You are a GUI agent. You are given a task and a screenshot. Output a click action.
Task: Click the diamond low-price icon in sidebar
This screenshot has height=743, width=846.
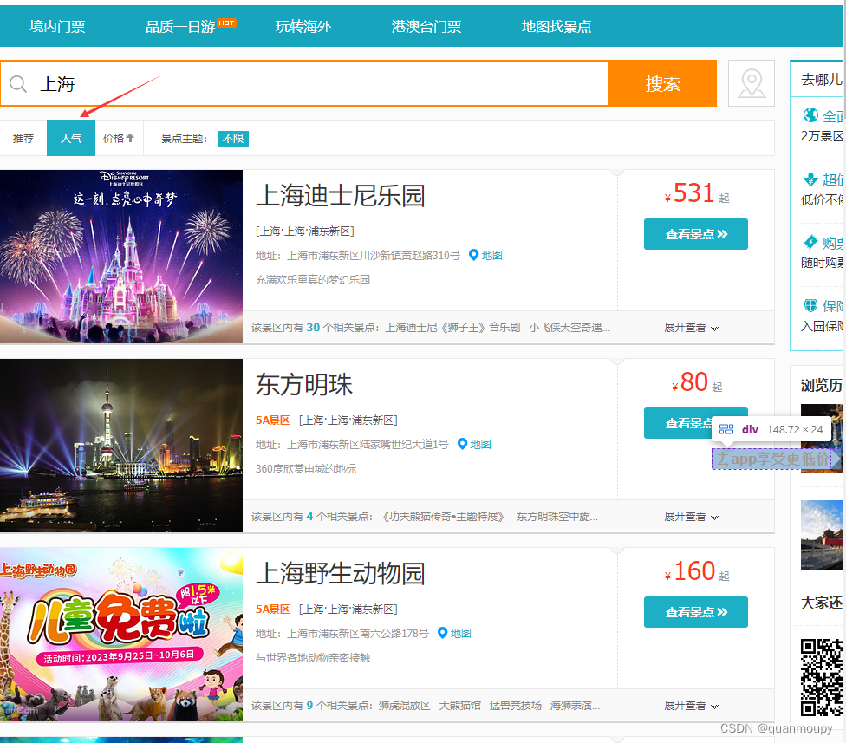point(810,179)
